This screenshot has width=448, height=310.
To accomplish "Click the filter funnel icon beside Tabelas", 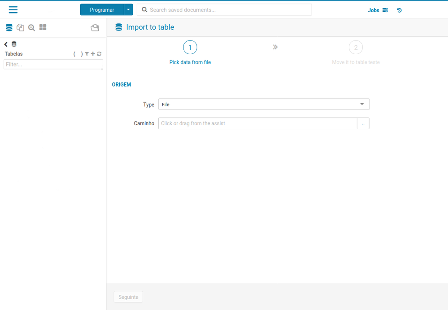I will pyautogui.click(x=87, y=54).
